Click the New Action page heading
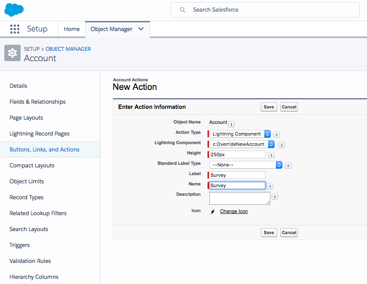 (x=135, y=87)
